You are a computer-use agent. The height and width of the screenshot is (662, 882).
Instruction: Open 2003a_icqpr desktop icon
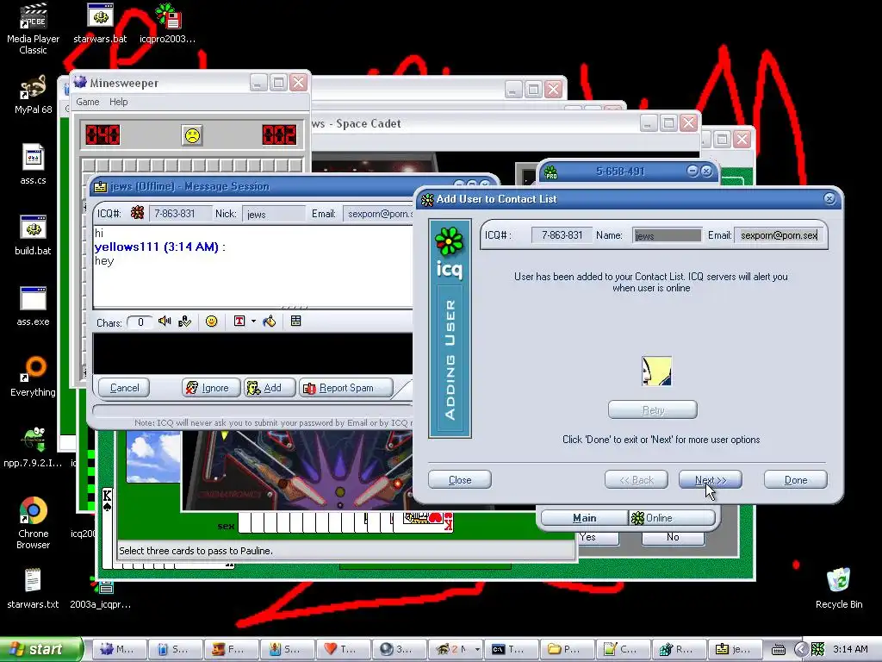tap(100, 592)
